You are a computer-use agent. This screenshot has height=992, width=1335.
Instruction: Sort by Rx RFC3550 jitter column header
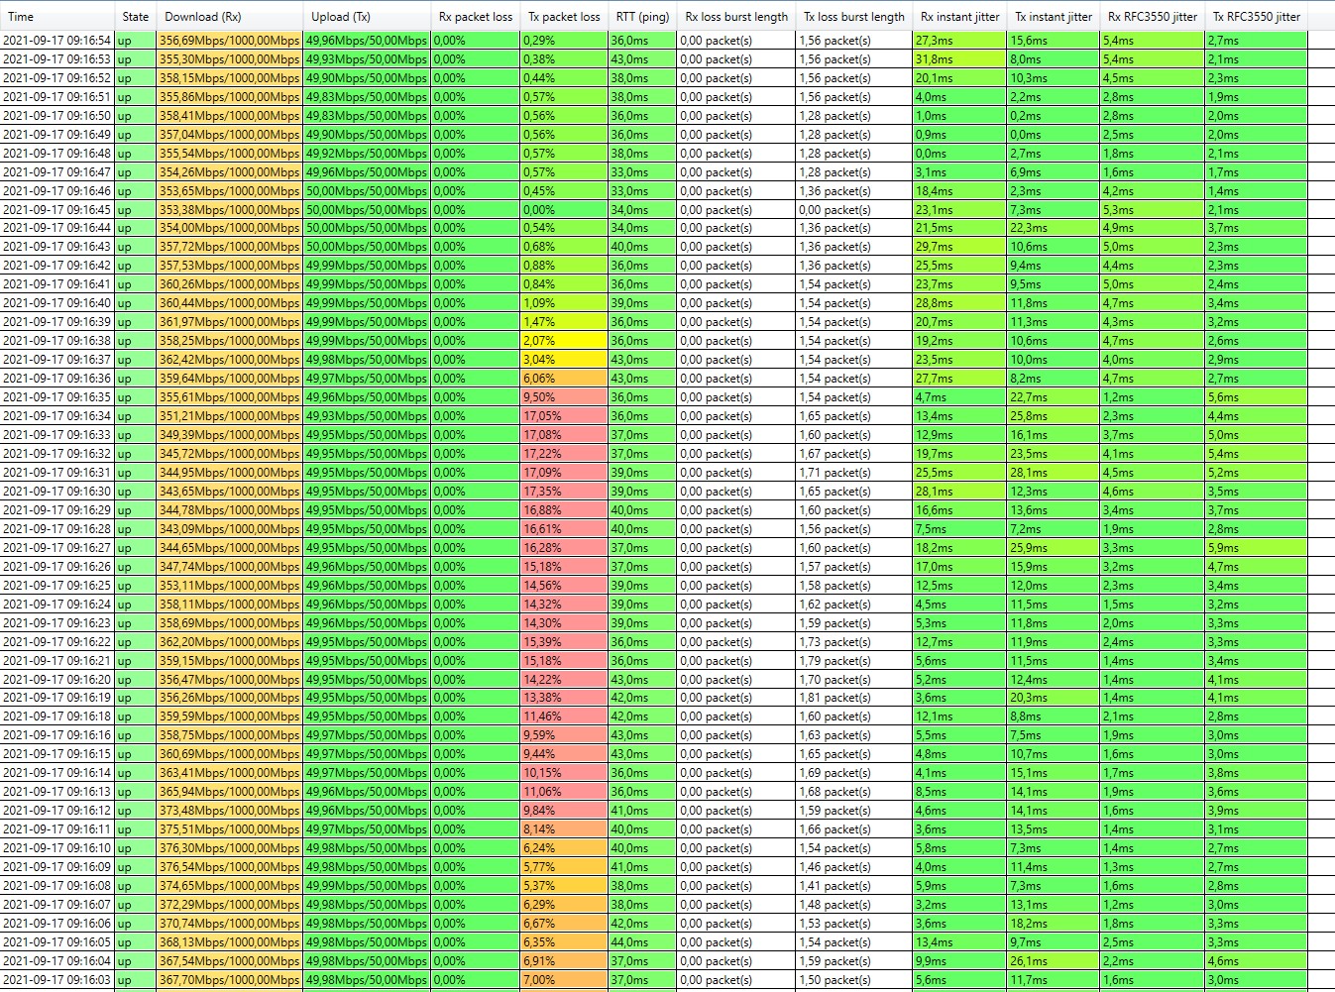[x=1153, y=17]
